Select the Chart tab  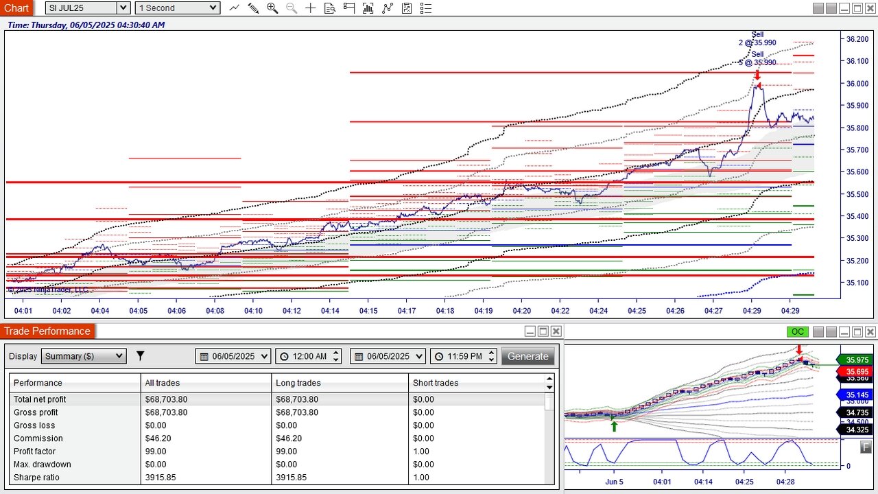(x=16, y=8)
